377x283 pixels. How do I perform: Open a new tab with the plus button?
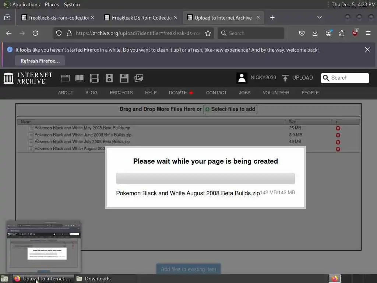pyautogui.click(x=272, y=18)
